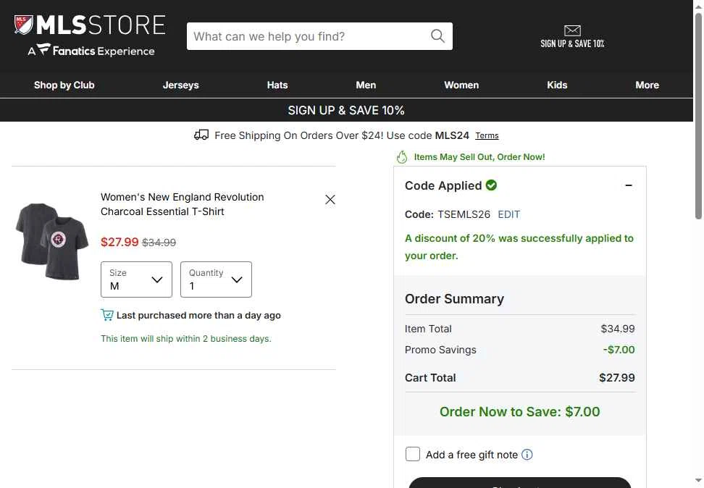The height and width of the screenshot is (488, 704).
Task: Open the Men menu
Action: [x=366, y=85]
